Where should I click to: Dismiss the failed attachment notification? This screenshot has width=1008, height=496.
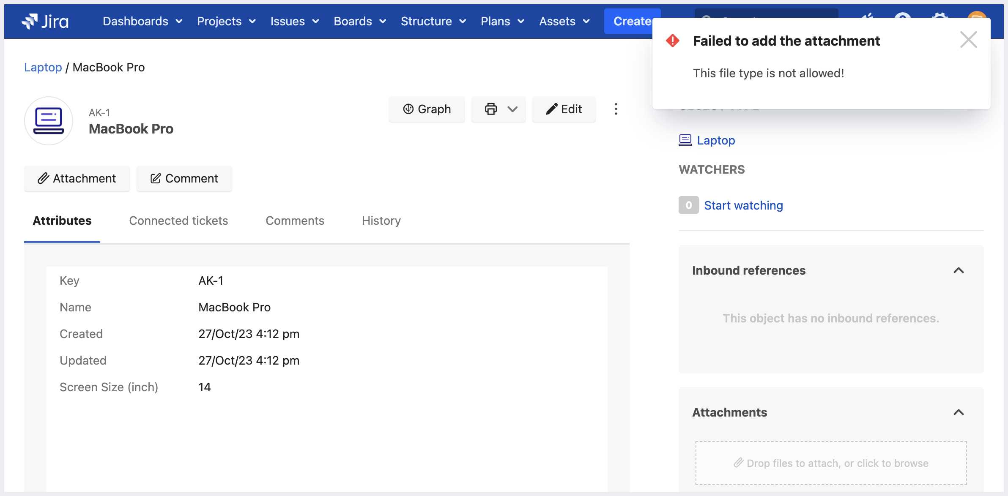(968, 40)
